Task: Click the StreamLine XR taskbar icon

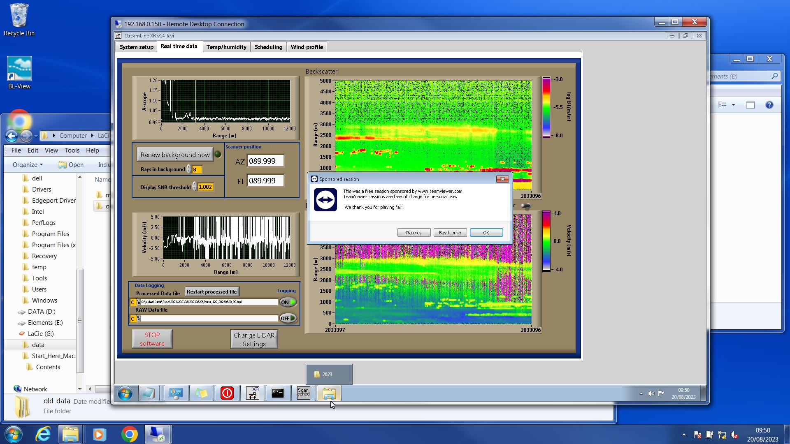Action: 252,393
